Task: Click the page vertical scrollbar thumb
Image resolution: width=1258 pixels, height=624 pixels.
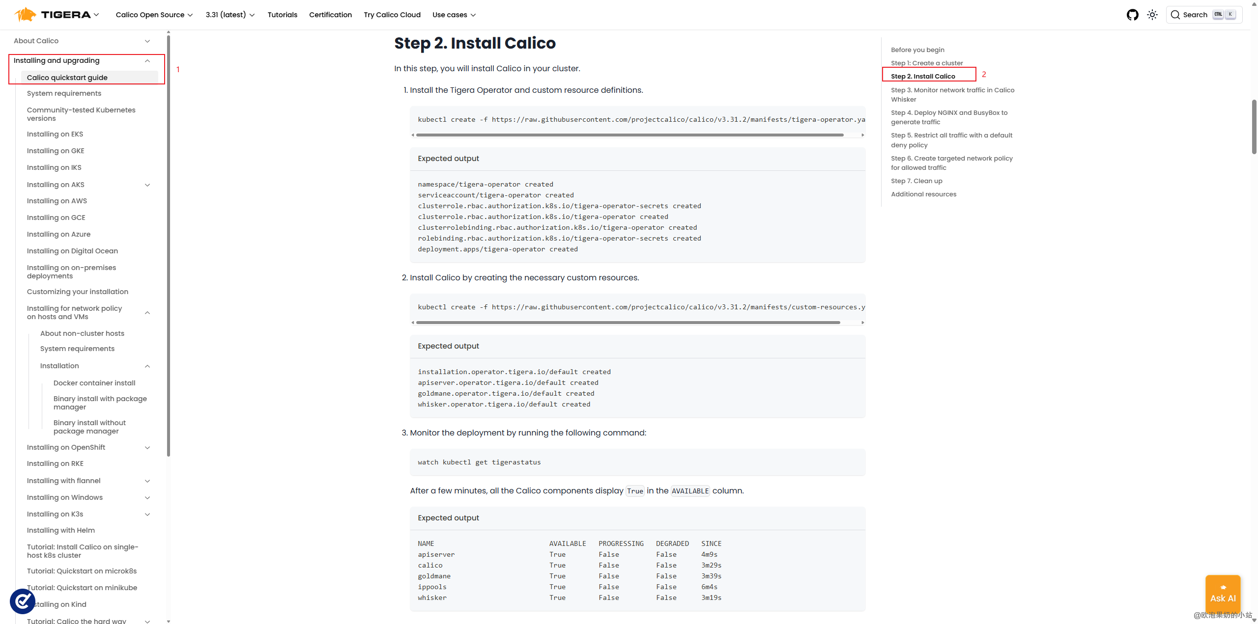Action: click(x=1254, y=128)
